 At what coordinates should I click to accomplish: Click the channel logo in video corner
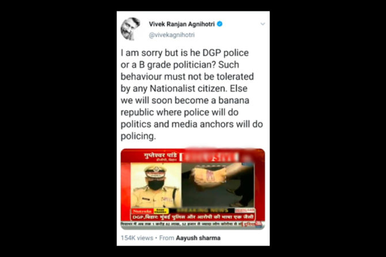coord(259,224)
